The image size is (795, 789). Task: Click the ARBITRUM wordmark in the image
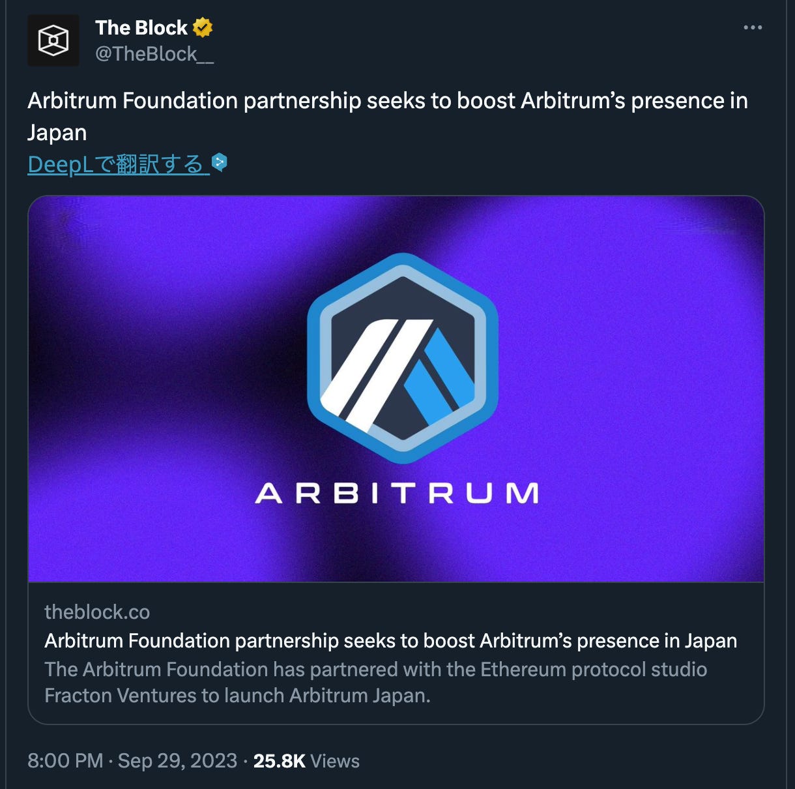pyautogui.click(x=397, y=493)
